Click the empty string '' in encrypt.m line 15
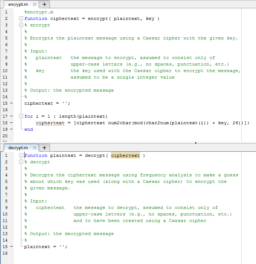The image size is (256, 264). 65,103
